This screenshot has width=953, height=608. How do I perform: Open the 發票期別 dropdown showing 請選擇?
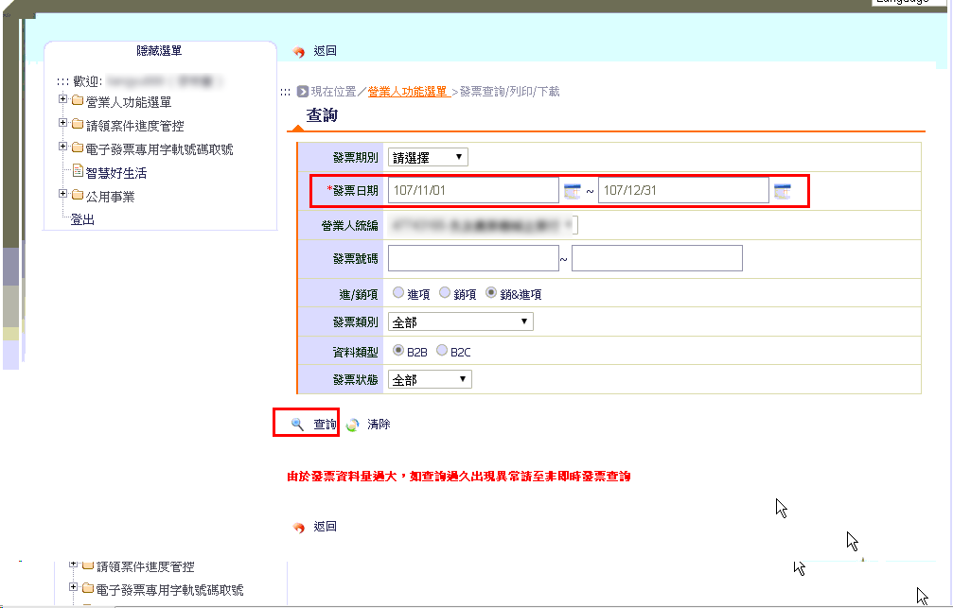(428, 157)
